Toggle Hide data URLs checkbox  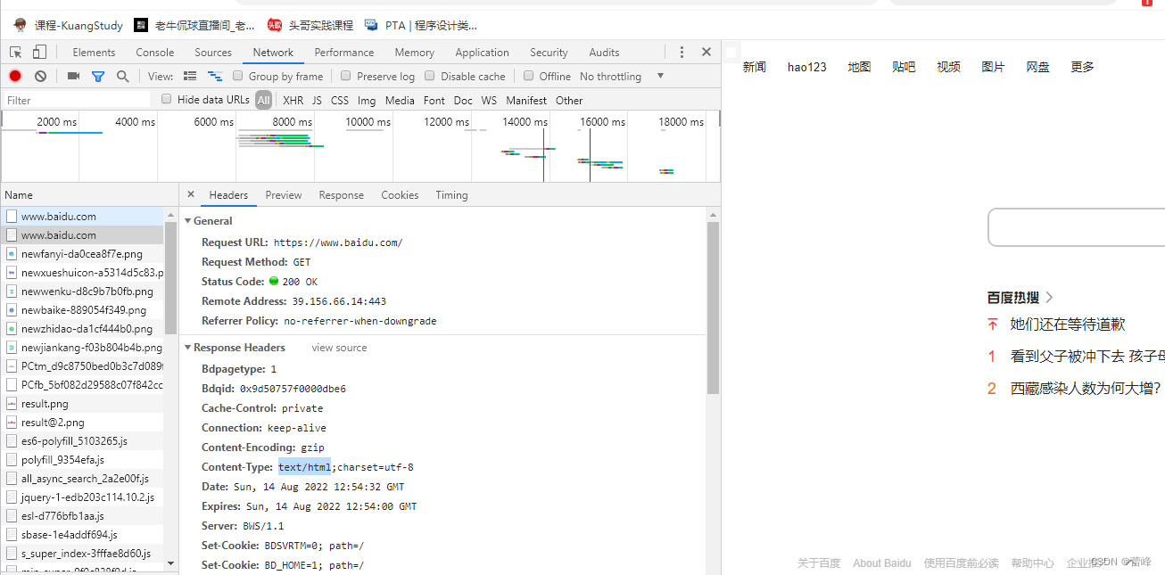[x=167, y=99]
